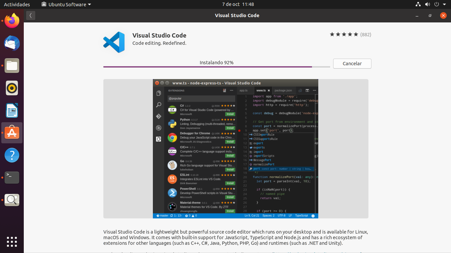This screenshot has height=253, width=451.
Task: Launch Thunderbird mail from the dock
Action: (x=12, y=43)
